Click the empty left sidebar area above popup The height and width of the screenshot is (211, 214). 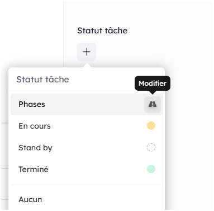[x=32, y=33]
